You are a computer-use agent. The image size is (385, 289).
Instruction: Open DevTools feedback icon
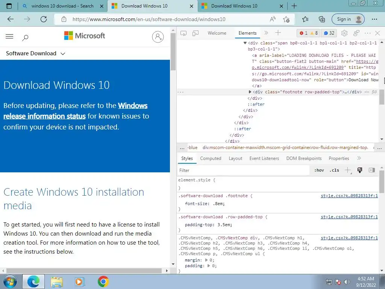pos(356,33)
